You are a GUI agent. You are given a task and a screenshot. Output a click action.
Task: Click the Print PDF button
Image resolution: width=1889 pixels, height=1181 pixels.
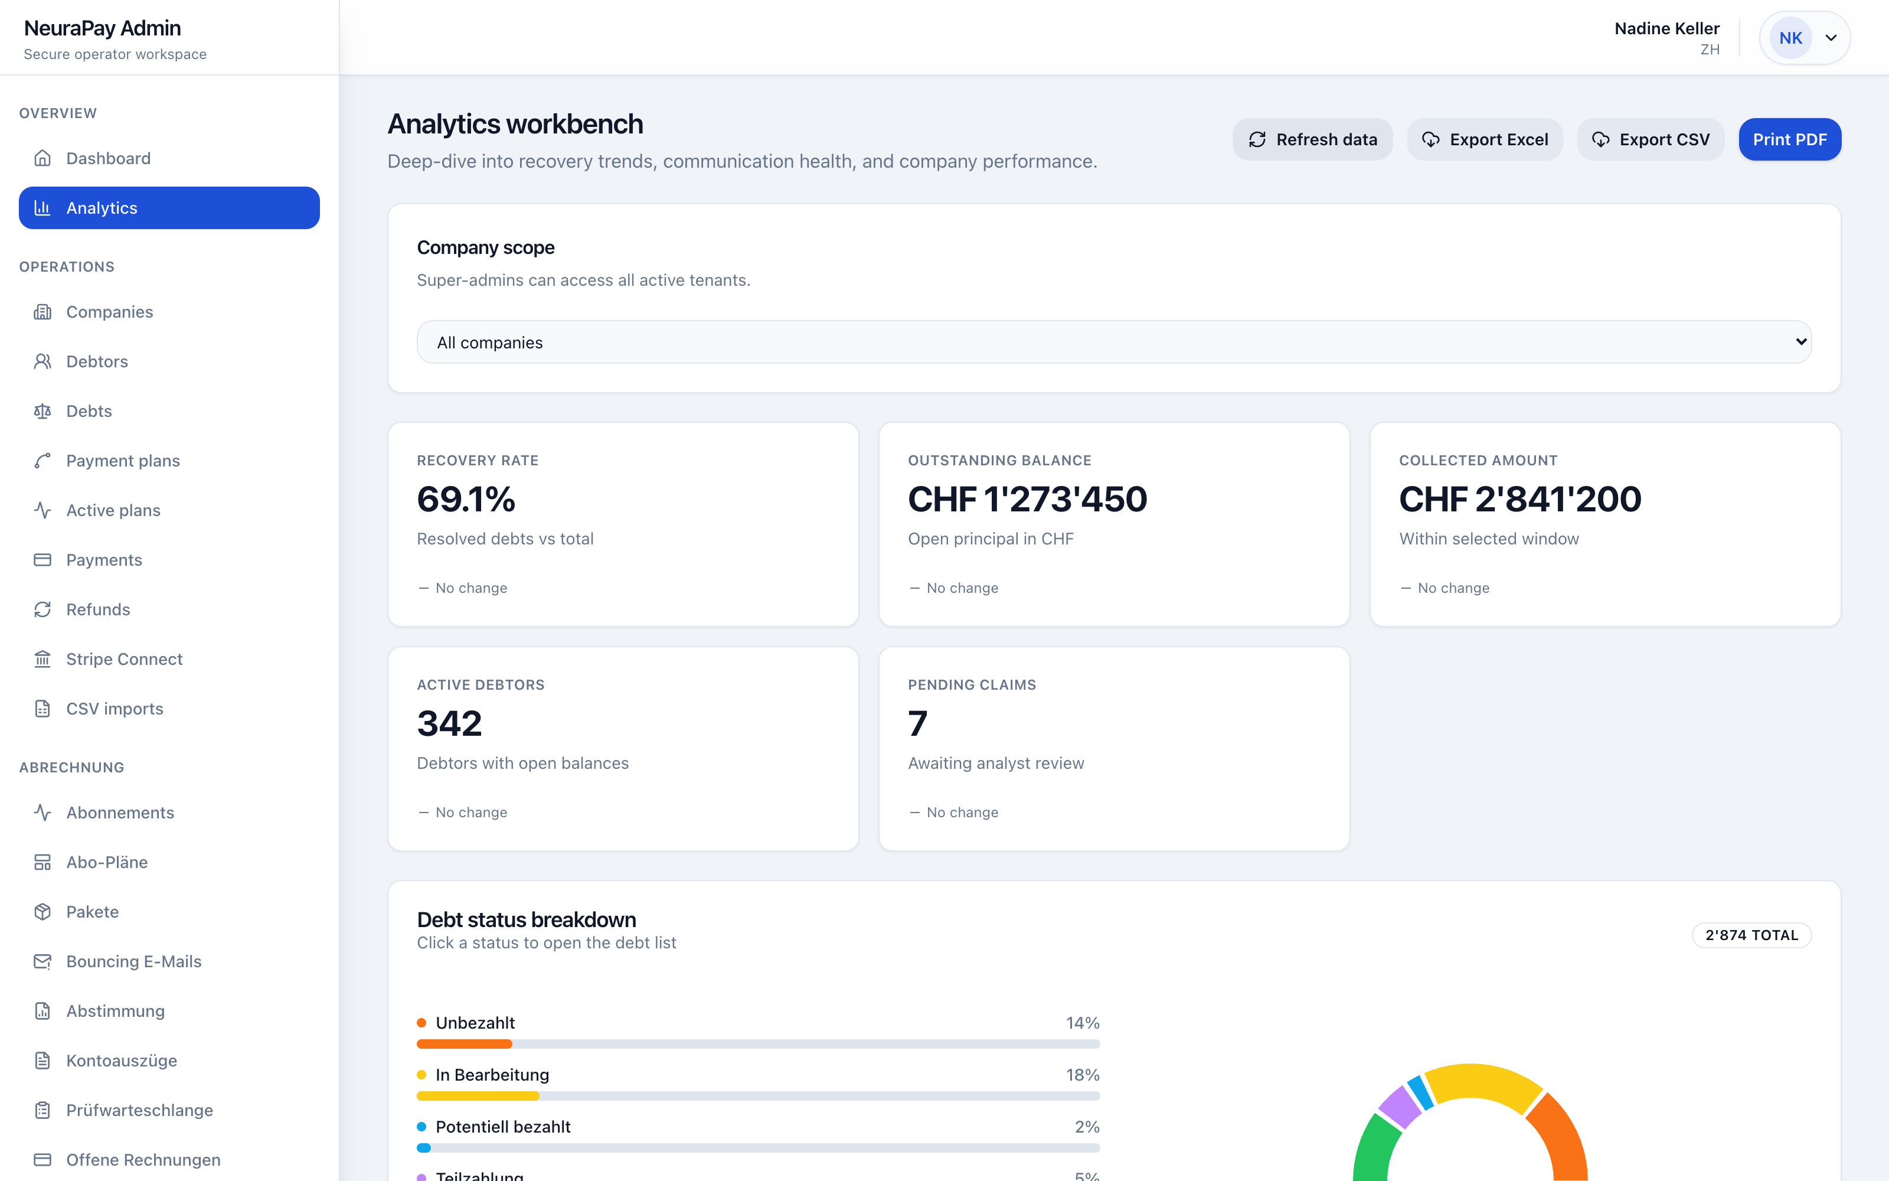pyautogui.click(x=1789, y=140)
